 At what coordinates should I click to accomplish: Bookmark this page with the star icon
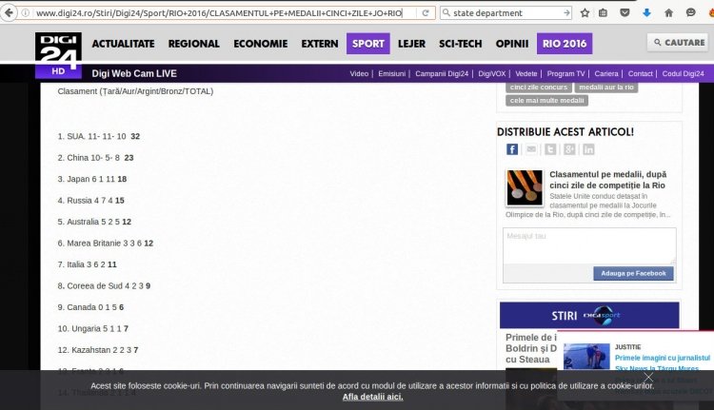coord(585,12)
